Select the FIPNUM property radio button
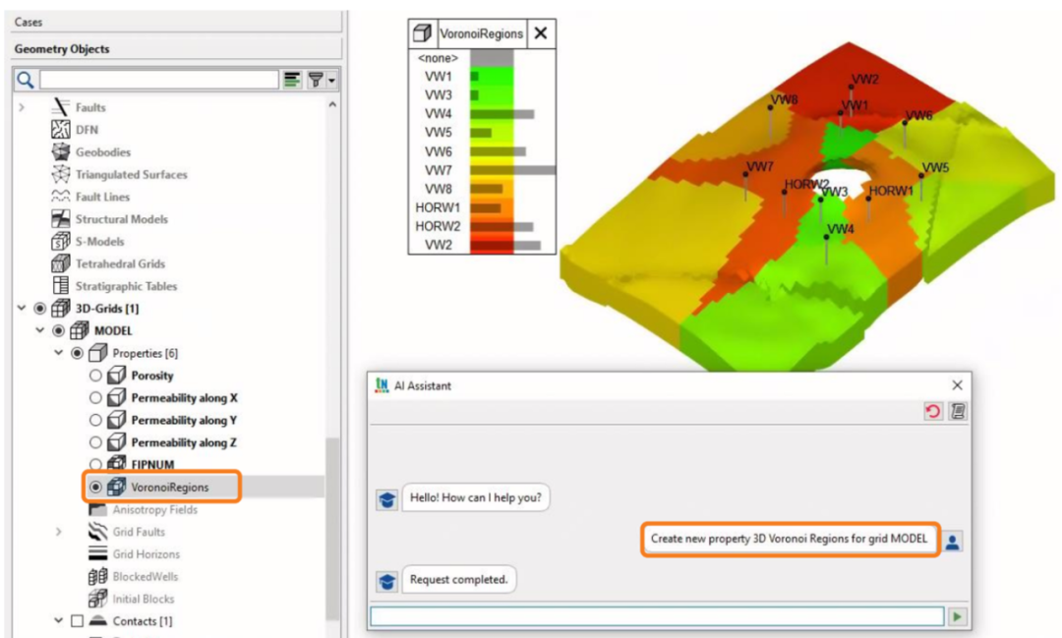1062x638 pixels. click(95, 464)
